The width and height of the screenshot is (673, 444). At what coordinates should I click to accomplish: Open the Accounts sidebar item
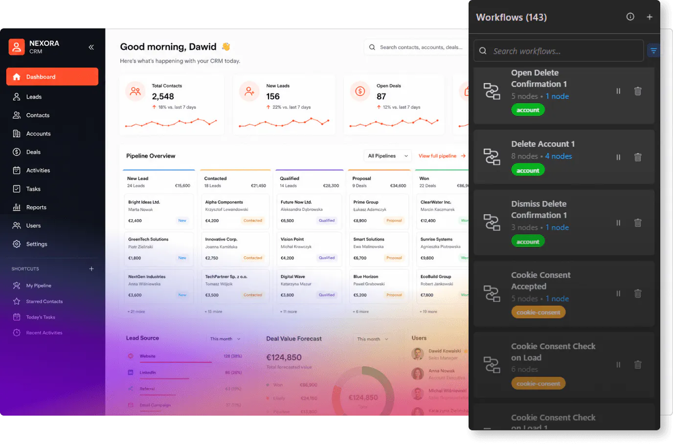[52, 133]
